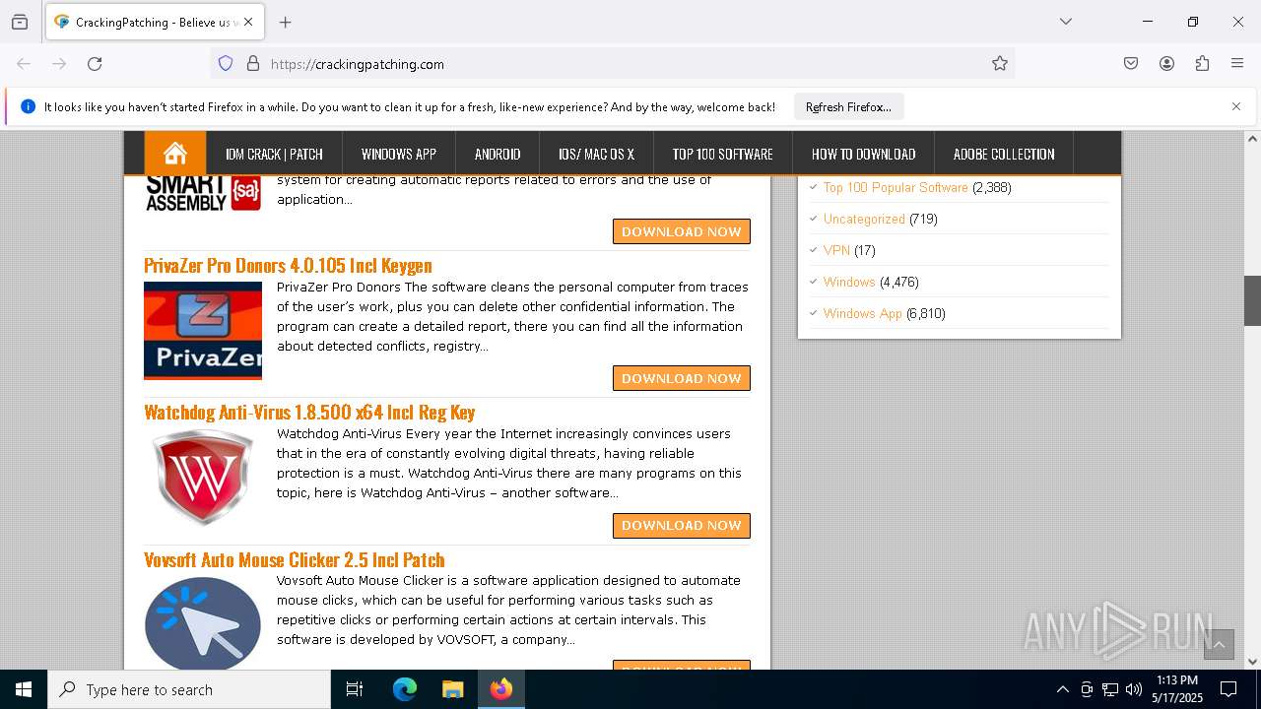Open a new tab with plus button

point(286,22)
